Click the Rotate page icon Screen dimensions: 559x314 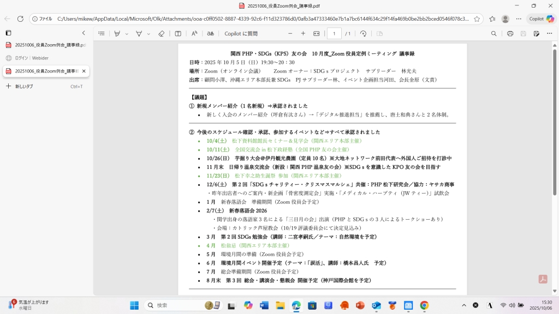click(363, 33)
